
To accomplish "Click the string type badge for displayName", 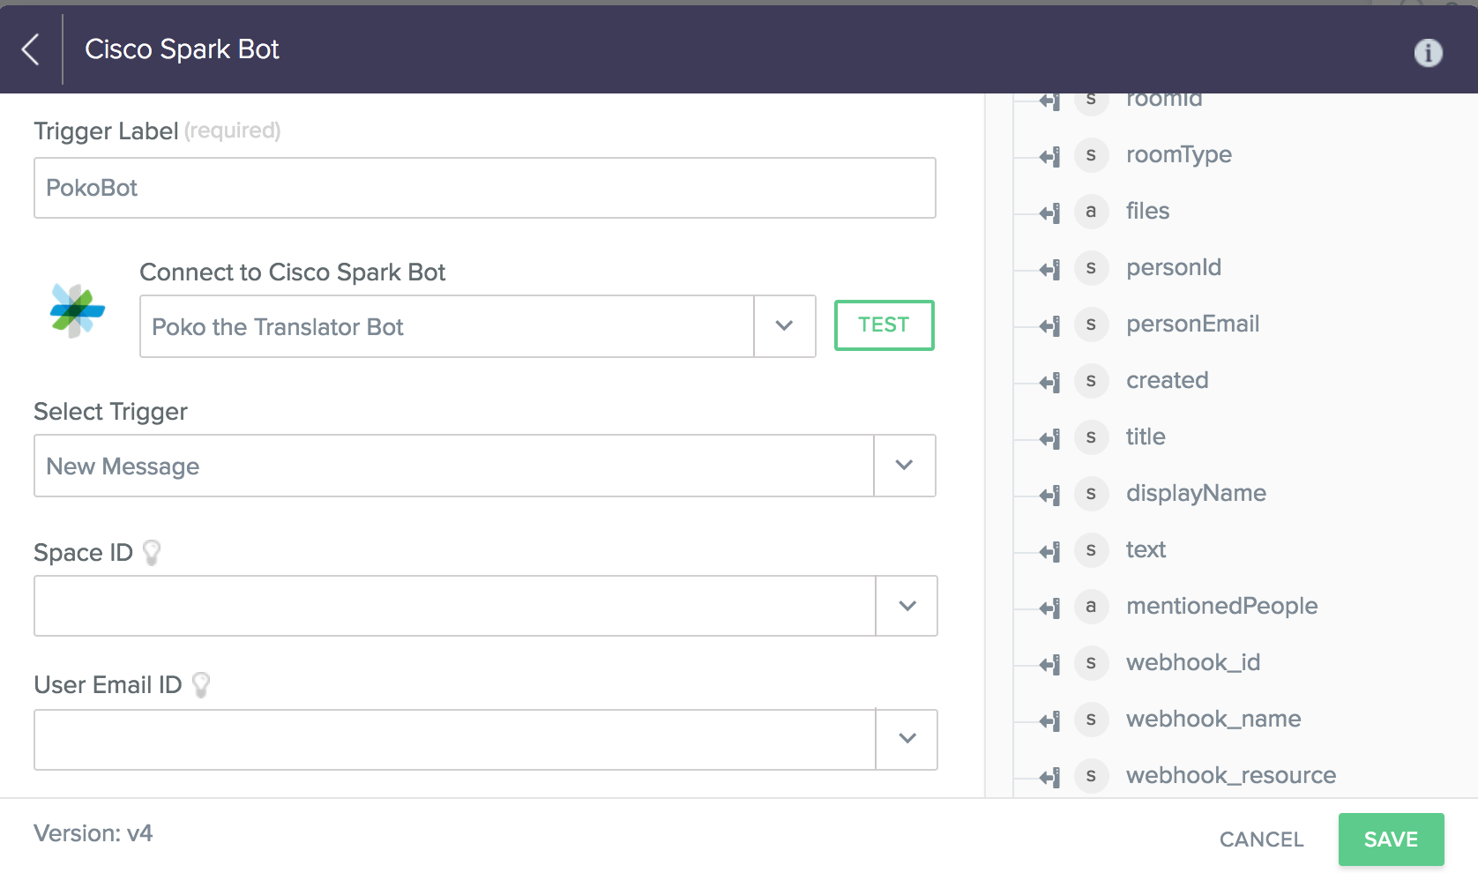I will pos(1091,494).
